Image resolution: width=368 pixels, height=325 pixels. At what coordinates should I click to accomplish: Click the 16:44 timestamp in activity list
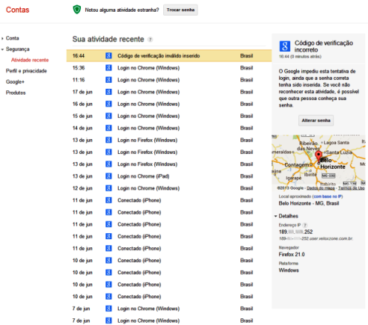coord(79,56)
